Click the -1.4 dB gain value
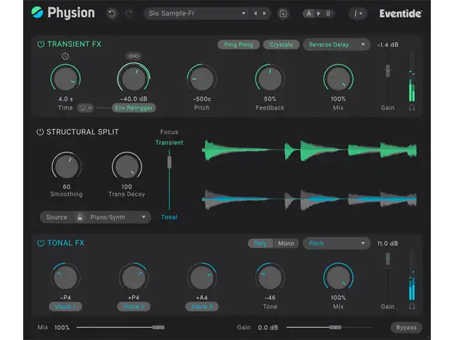Image resolution: width=454 pixels, height=340 pixels. pos(388,45)
